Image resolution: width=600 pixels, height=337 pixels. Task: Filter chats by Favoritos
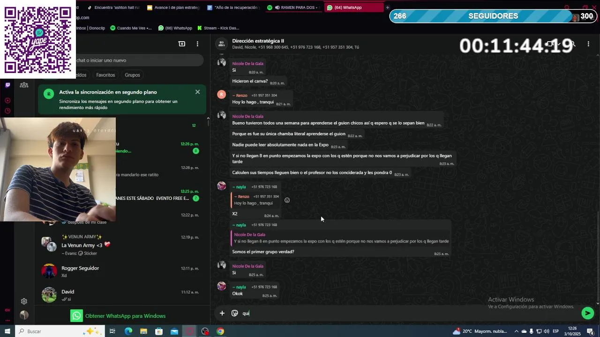pyautogui.click(x=105, y=75)
